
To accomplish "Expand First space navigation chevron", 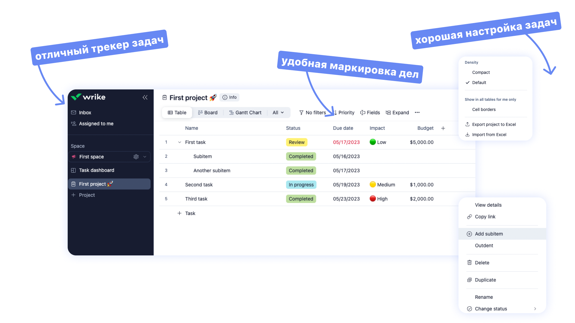I will click(x=146, y=157).
